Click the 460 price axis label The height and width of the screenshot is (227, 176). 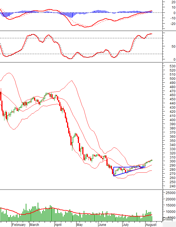pos(172,95)
